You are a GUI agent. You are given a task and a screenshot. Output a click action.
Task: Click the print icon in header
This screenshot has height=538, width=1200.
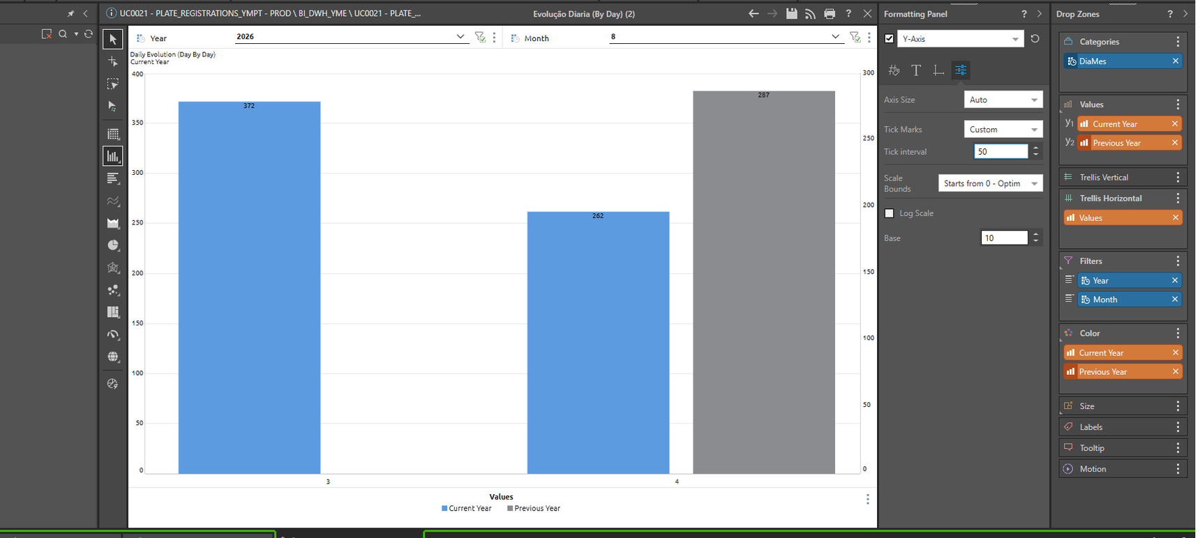(829, 13)
